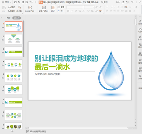Click 单击此处添加备注 notes area
Image resolution: width=142 pixels, height=134 pixels.
point(38,131)
